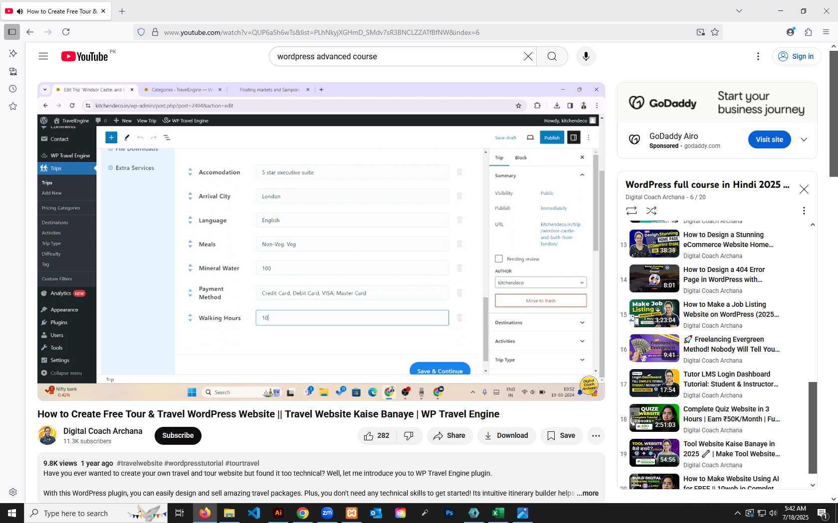838x523 pixels.
Task: Save video to a playlist
Action: (x=561, y=436)
